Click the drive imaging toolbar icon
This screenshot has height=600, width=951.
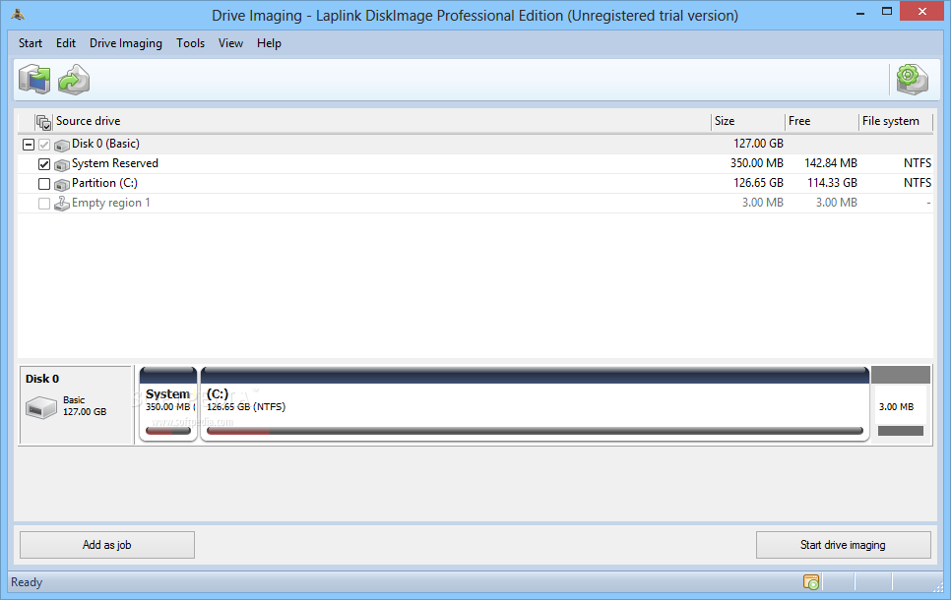coord(34,80)
